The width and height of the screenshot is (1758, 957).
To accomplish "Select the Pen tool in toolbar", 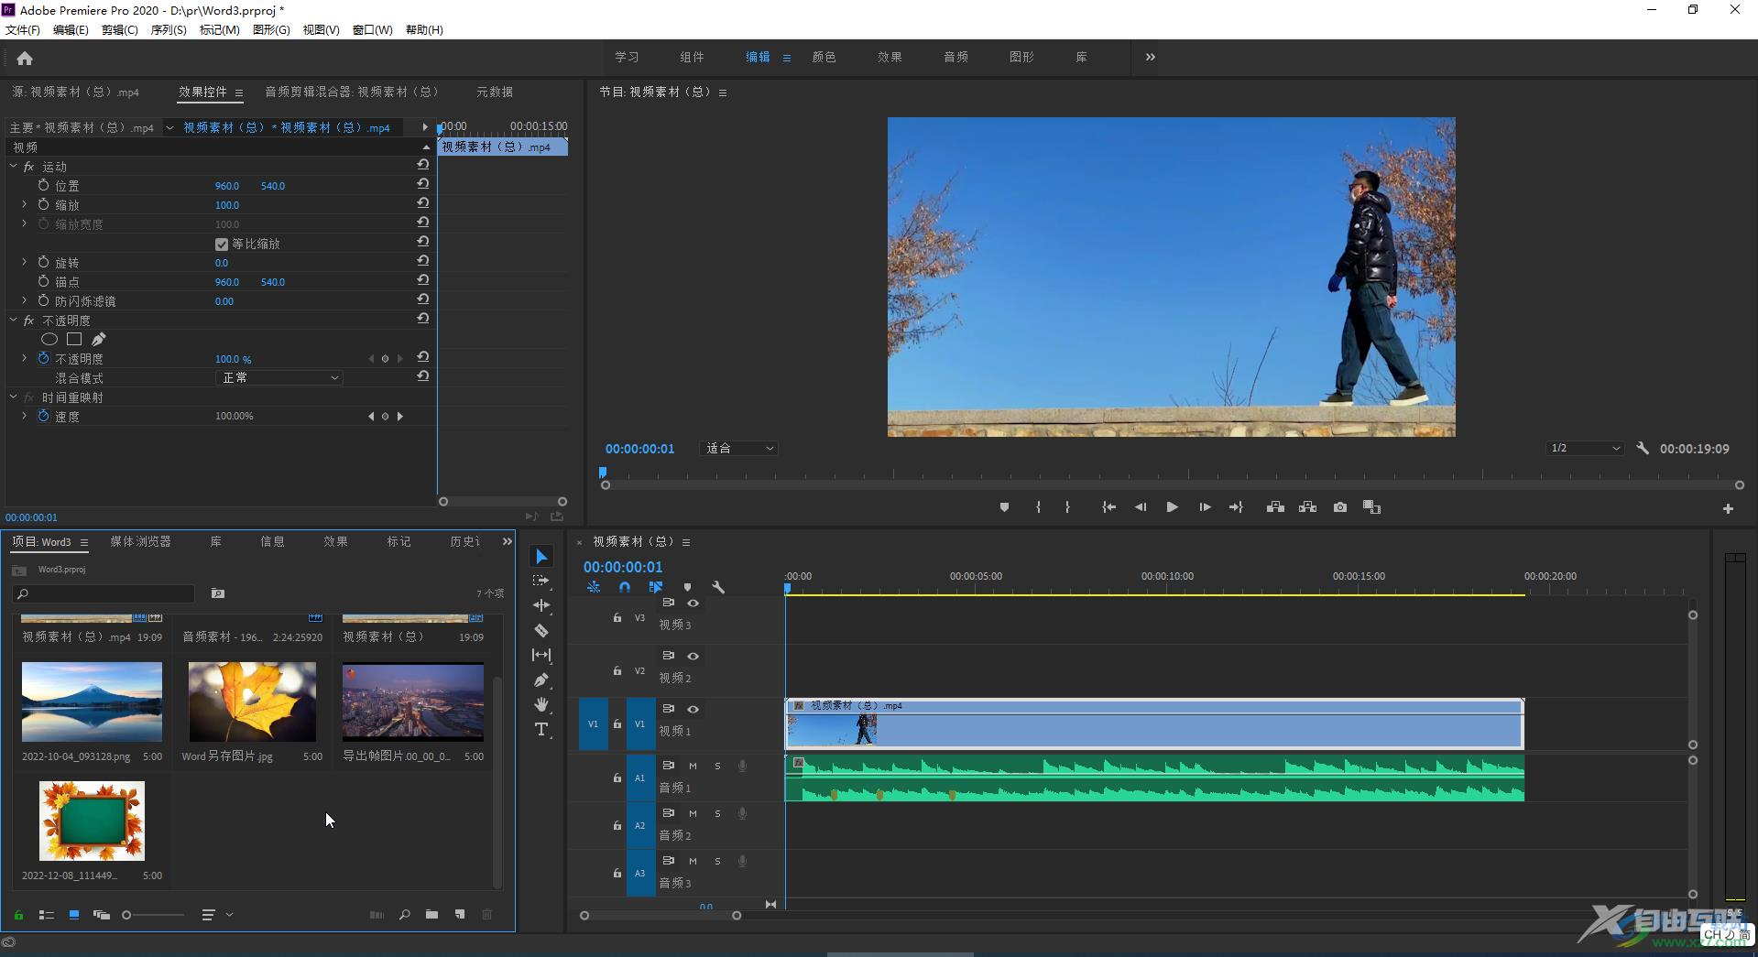I will click(541, 680).
